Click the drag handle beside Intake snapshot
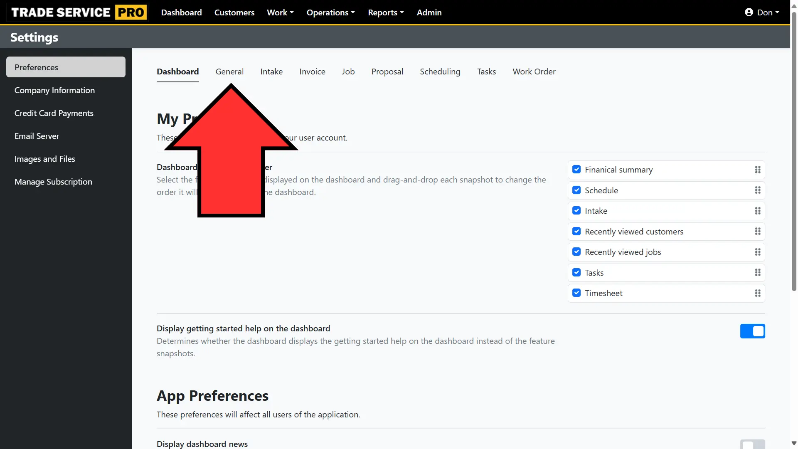 (x=758, y=211)
